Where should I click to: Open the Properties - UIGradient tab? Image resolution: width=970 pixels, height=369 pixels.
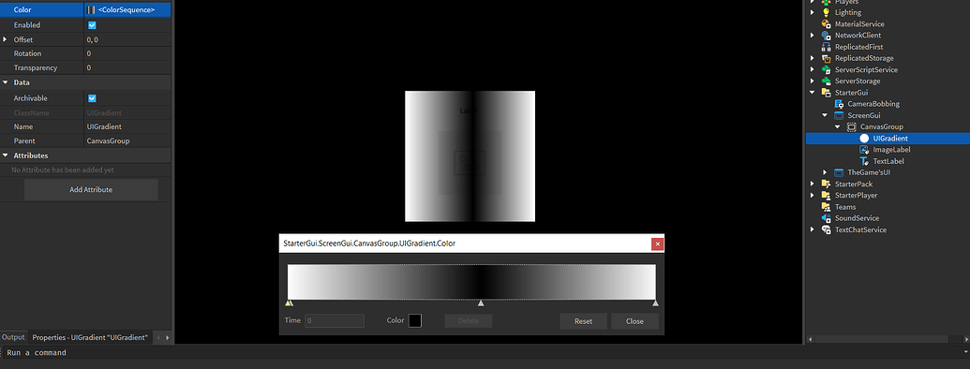(x=90, y=337)
